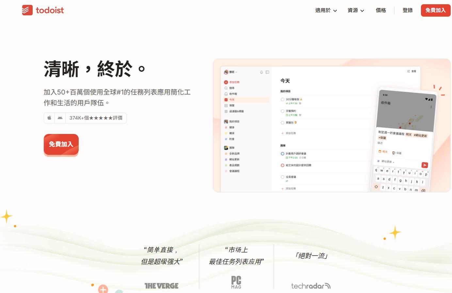Open the 會議議程 project in the sidebar
452x293 pixels.
pyautogui.click(x=232, y=171)
